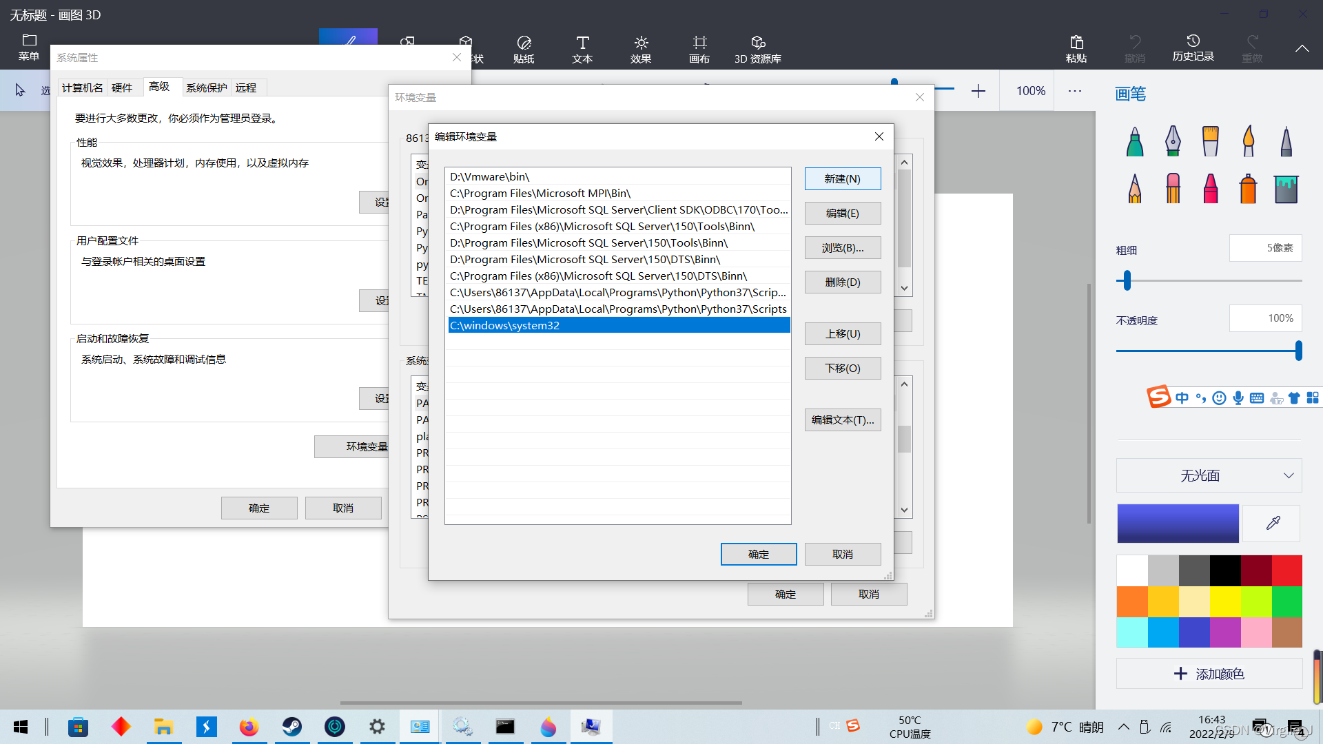The image size is (1323, 744).
Task: Pick the spray can brush
Action: [1248, 188]
